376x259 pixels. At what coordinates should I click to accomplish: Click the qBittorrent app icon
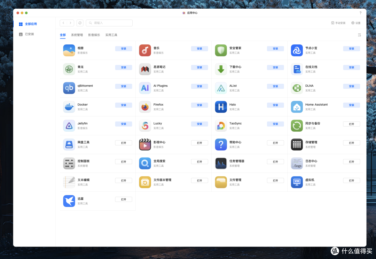[x=69, y=88]
